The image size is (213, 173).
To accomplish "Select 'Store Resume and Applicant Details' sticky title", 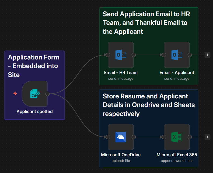I will click(x=149, y=105).
